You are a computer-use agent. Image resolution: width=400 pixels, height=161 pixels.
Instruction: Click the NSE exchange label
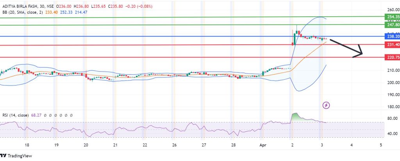(x=50, y=5)
